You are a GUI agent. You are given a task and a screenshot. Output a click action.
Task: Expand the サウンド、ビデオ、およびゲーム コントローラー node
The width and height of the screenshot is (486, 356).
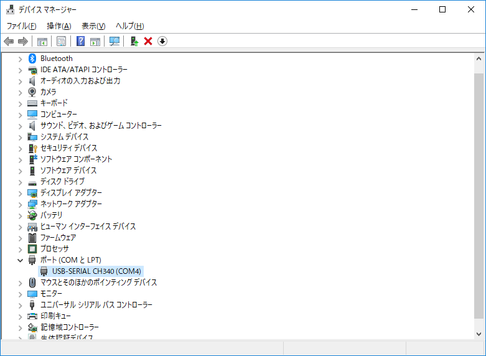pos(20,126)
